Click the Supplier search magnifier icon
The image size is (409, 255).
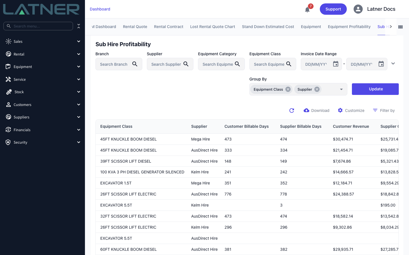pos(186,64)
